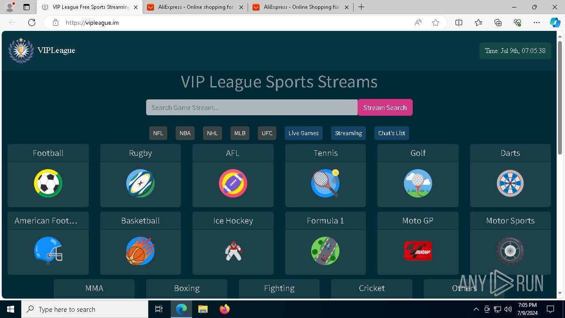Launch Firefox from the taskbar
The height and width of the screenshot is (318, 565).
click(225, 309)
